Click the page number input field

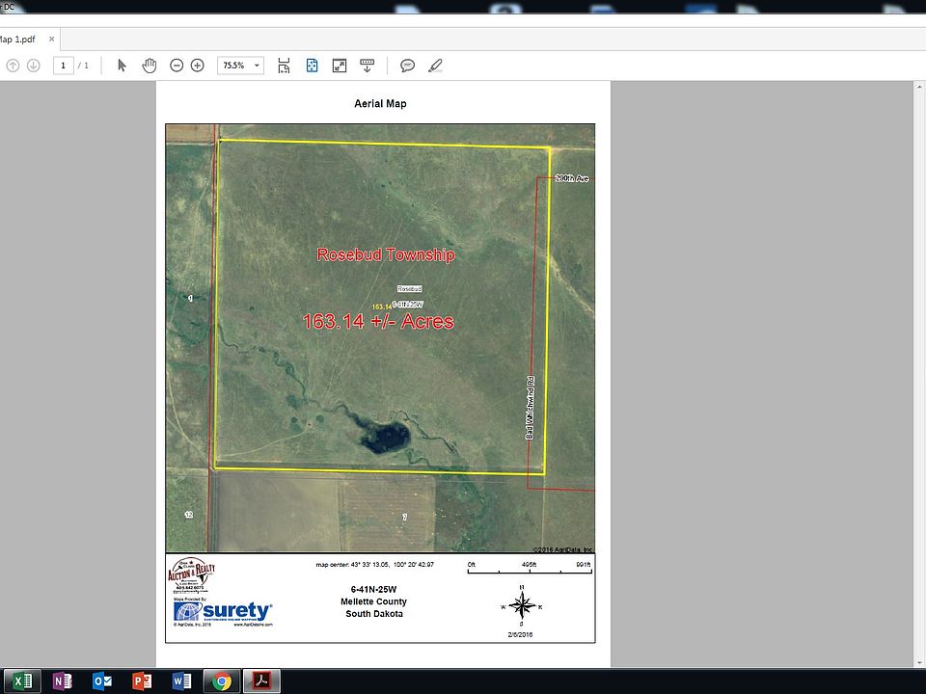click(64, 66)
